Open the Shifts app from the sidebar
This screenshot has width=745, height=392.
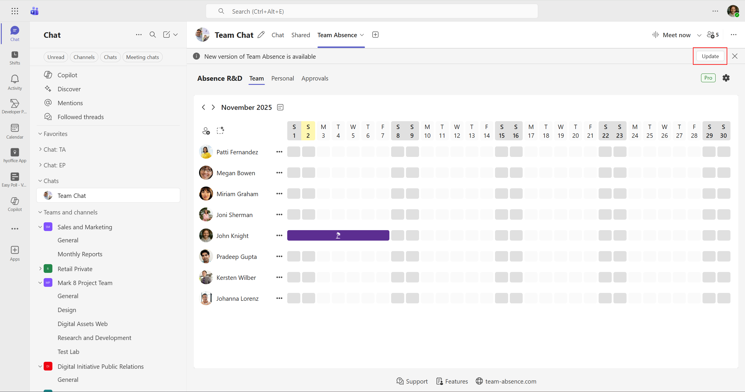tap(14, 57)
